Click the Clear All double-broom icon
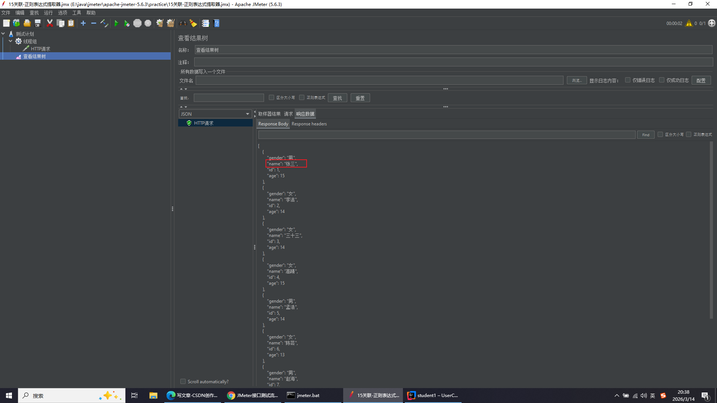The width and height of the screenshot is (717, 403). click(171, 23)
